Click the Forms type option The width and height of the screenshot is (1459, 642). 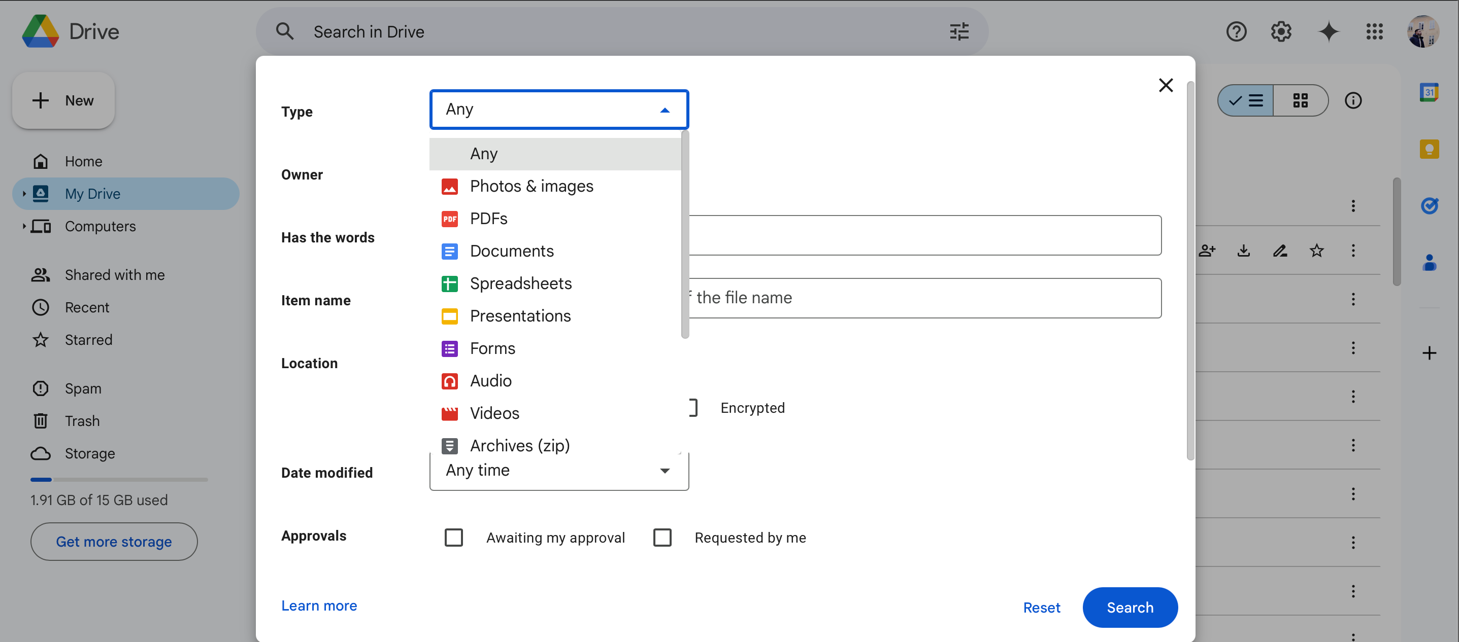point(493,347)
